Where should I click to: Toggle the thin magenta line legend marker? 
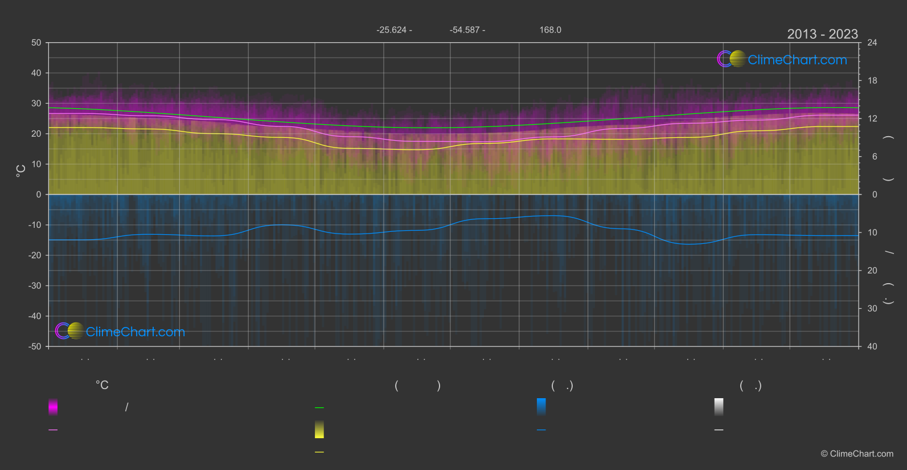pos(53,430)
